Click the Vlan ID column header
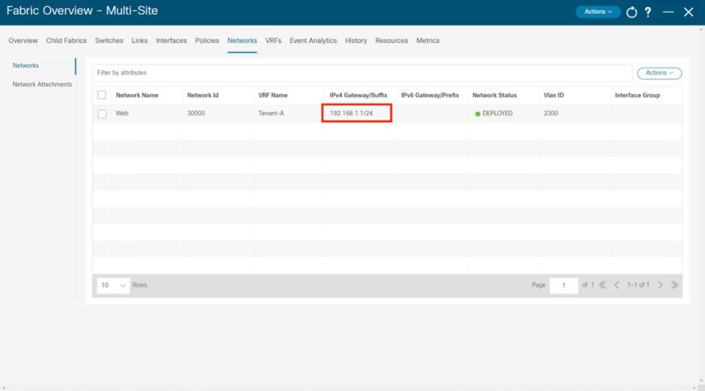The width and height of the screenshot is (705, 391). pos(554,95)
